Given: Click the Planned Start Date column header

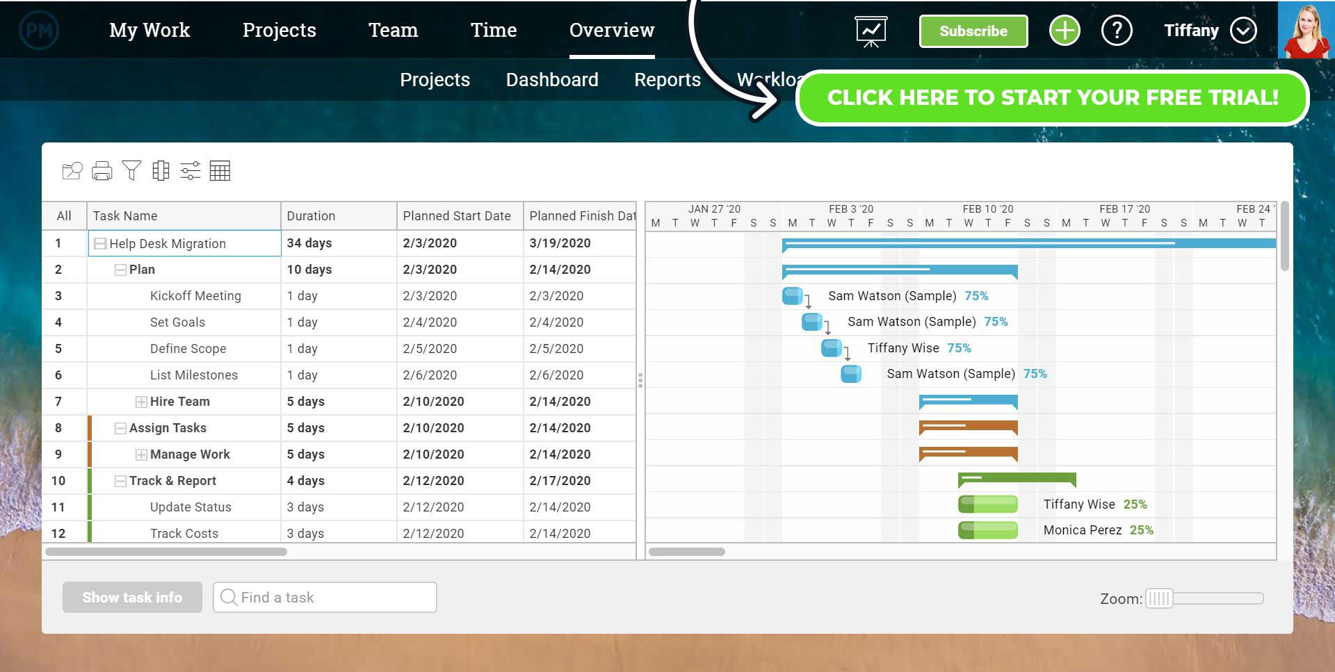Looking at the screenshot, I should (460, 216).
